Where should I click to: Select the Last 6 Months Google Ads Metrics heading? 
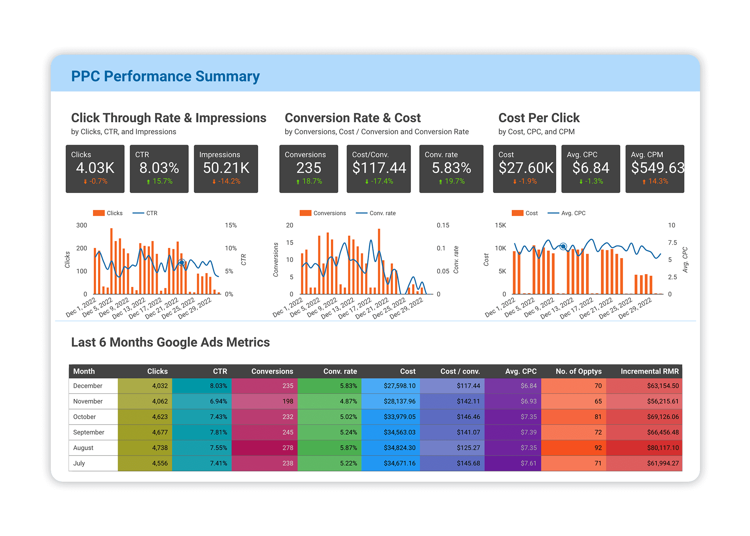pos(170,342)
